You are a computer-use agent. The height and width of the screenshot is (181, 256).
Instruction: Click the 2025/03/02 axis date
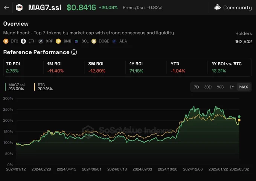[x=239, y=169]
